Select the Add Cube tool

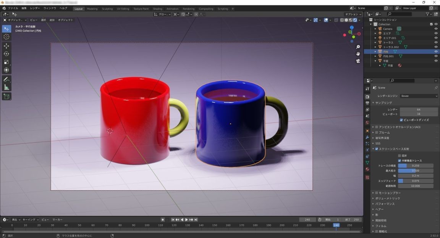(6, 96)
